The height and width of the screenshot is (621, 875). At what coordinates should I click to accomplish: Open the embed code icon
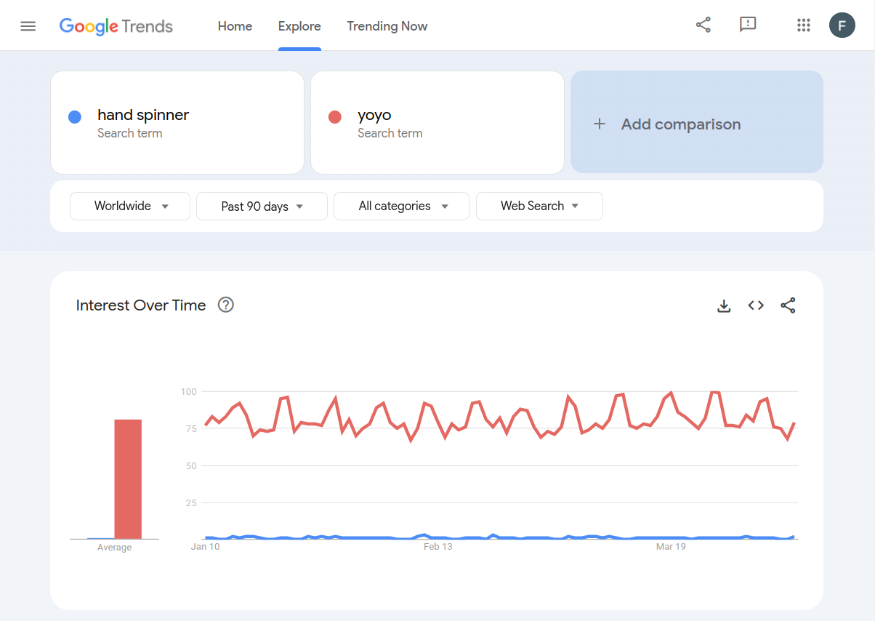756,305
